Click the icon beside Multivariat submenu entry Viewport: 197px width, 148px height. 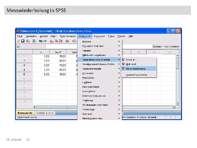click(x=123, y=64)
